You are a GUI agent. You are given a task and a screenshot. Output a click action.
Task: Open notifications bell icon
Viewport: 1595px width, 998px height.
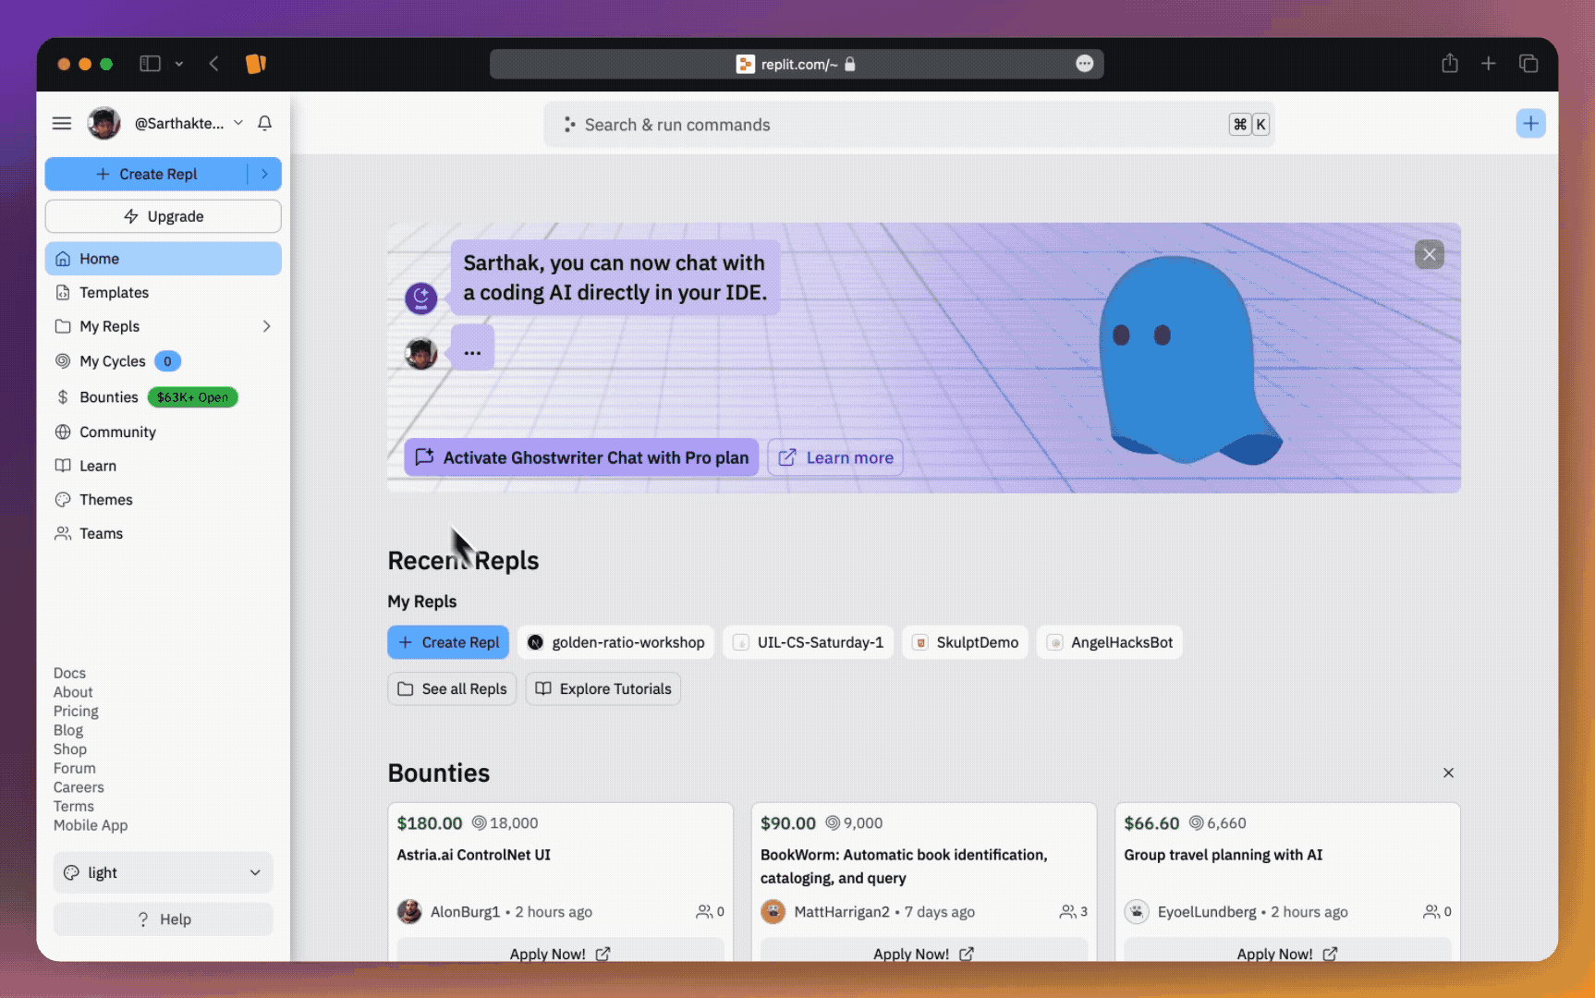[x=264, y=123]
